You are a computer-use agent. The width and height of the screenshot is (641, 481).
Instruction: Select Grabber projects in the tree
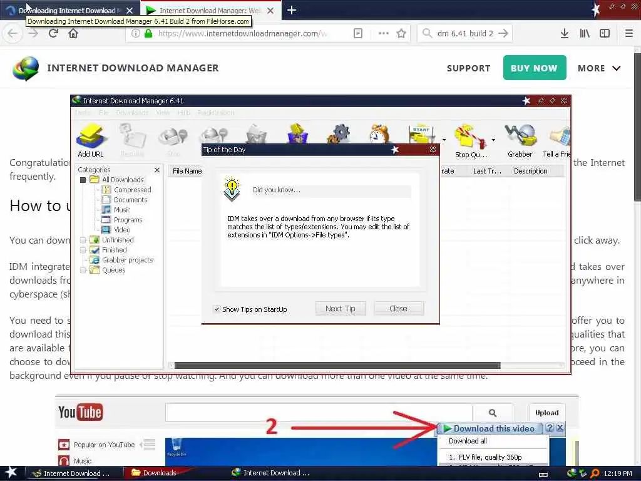point(127,260)
